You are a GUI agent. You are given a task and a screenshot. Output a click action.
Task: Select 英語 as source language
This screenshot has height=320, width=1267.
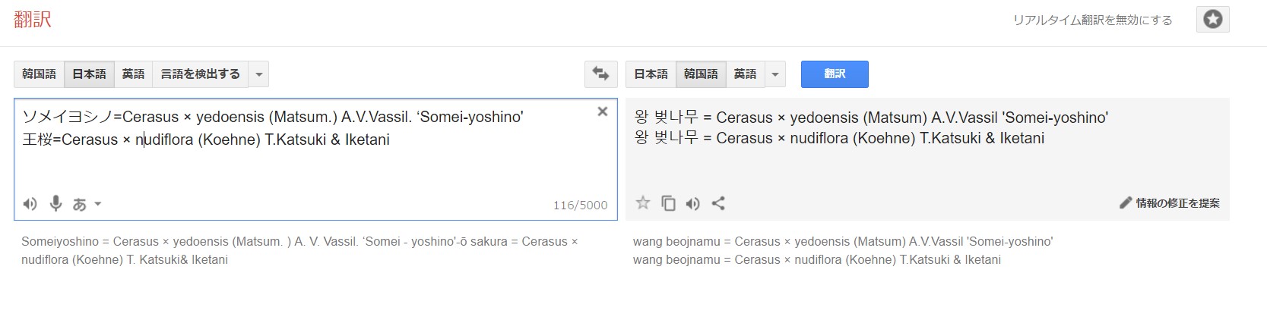tap(133, 74)
